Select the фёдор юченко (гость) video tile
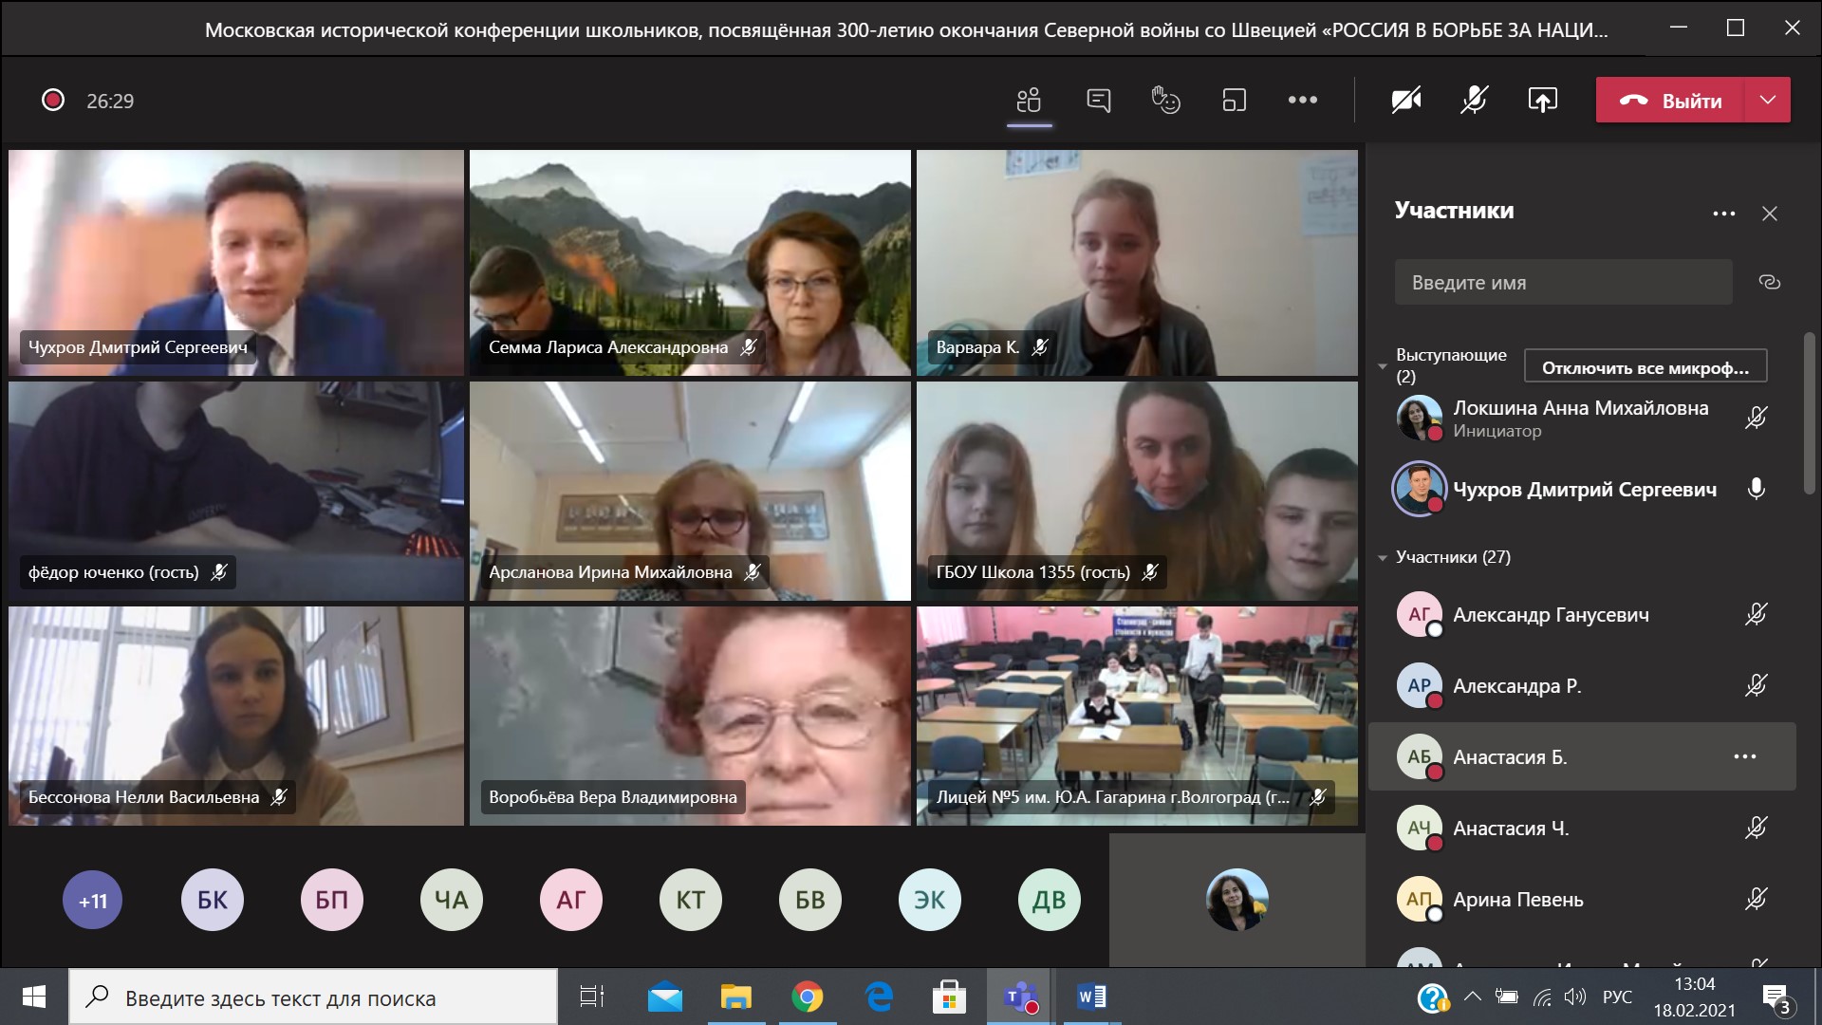1822x1025 pixels. point(236,491)
